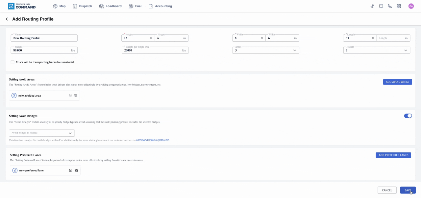The width and height of the screenshot is (421, 198).
Task: Delete the new preferred lane entry
Action: (x=77, y=170)
